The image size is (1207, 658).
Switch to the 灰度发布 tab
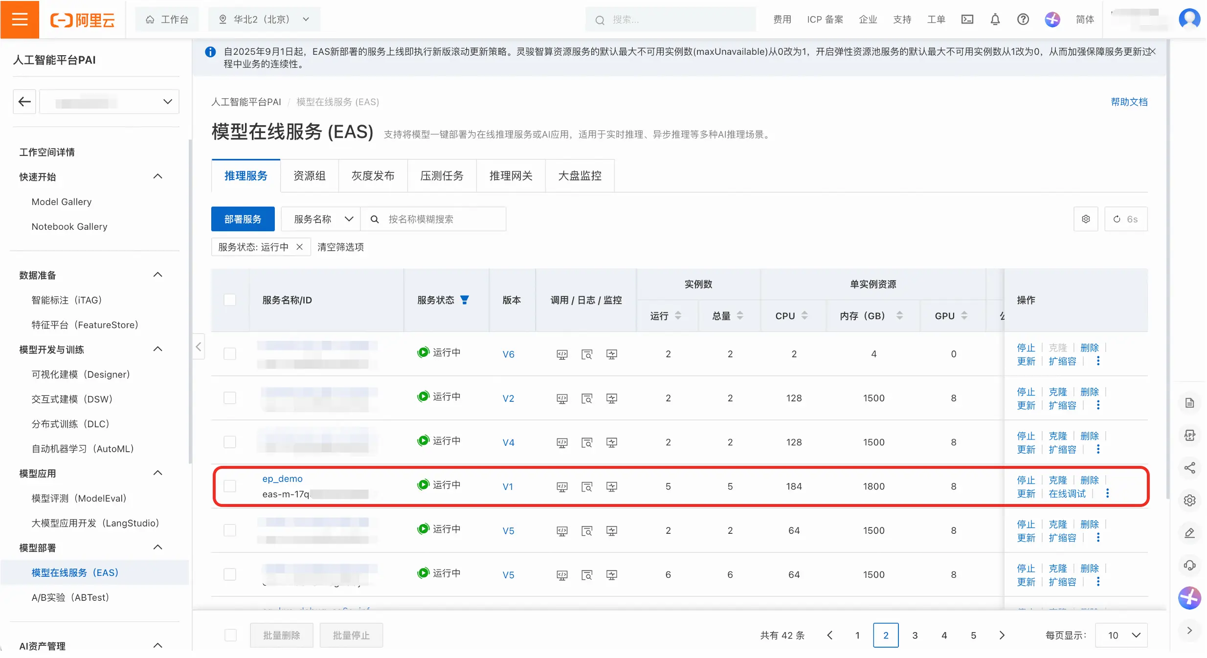[x=373, y=175]
